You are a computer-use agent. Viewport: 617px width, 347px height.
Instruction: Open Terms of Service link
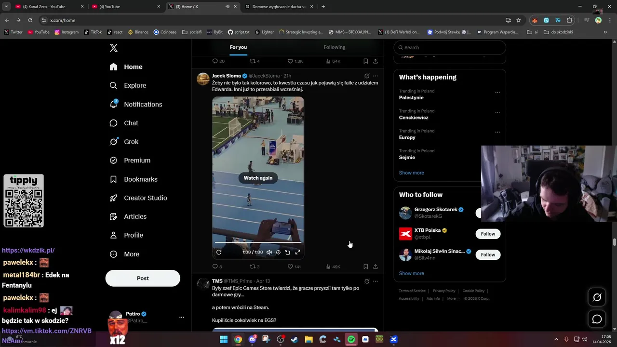tap(412, 291)
